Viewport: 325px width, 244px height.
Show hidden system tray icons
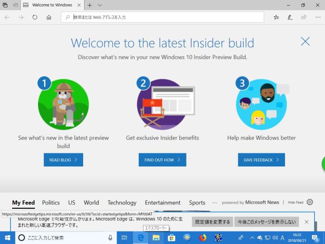(252, 237)
